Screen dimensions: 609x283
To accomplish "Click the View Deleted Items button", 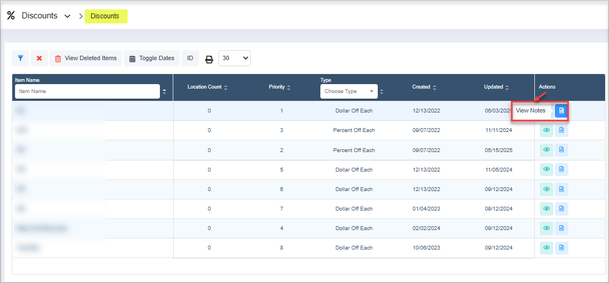I will (86, 58).
